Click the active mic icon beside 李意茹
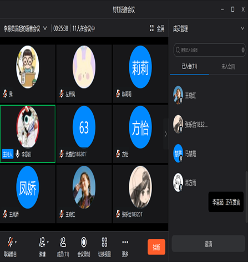The width and height of the screenshot is (248, 262). 18,154
